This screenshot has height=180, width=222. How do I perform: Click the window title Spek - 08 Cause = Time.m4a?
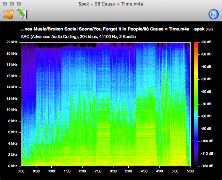(111, 4)
